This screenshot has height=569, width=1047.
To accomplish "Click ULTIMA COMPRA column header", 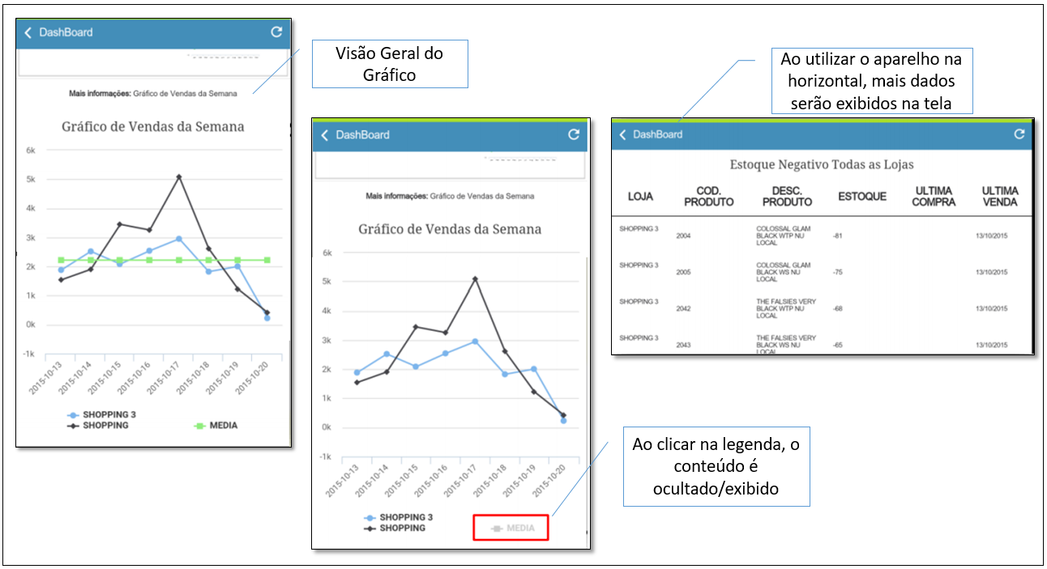I will pos(934,197).
